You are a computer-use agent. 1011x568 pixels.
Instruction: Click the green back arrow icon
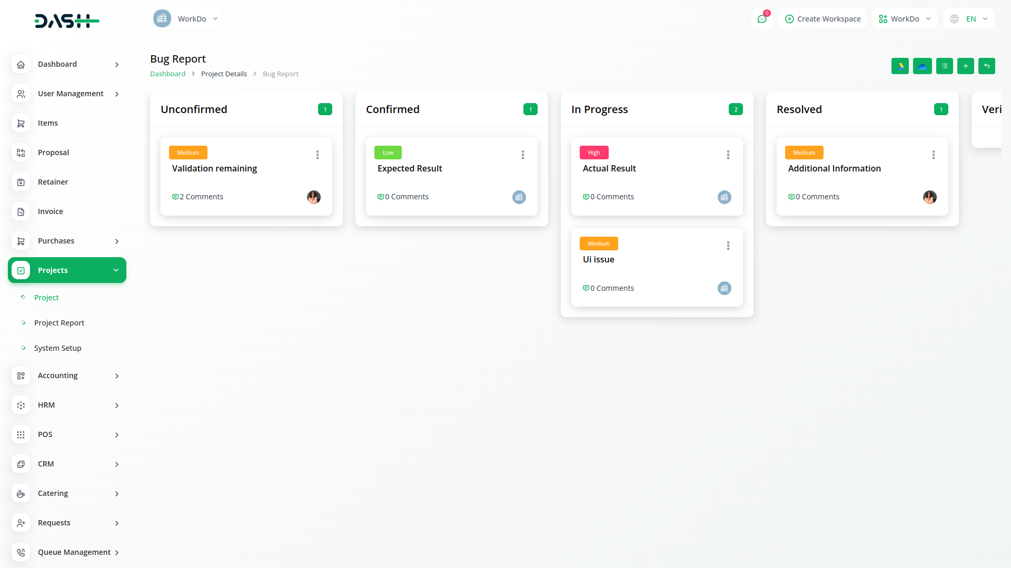pyautogui.click(x=986, y=66)
